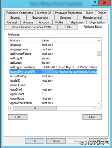
Task: Open the Organization tab
Action: 97,22
